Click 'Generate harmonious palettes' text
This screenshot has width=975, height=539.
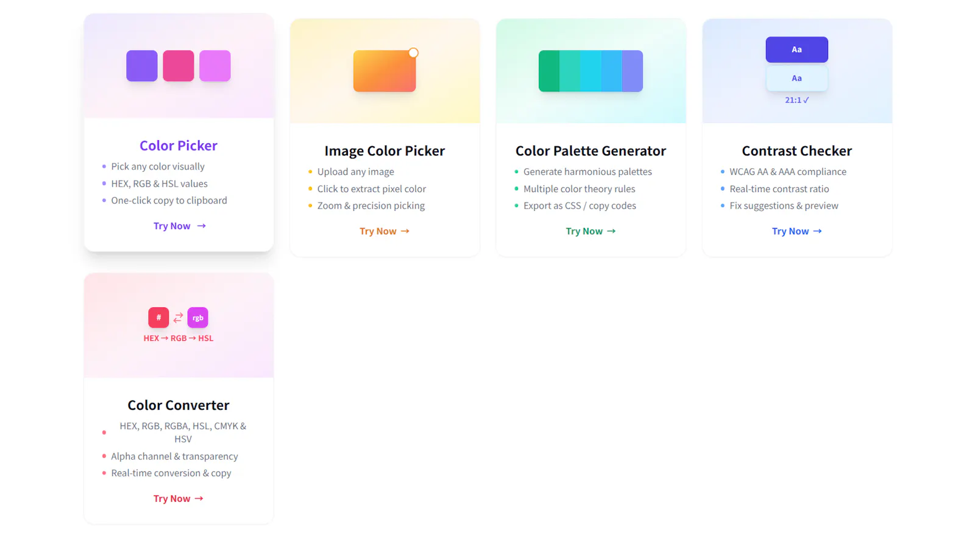(587, 172)
